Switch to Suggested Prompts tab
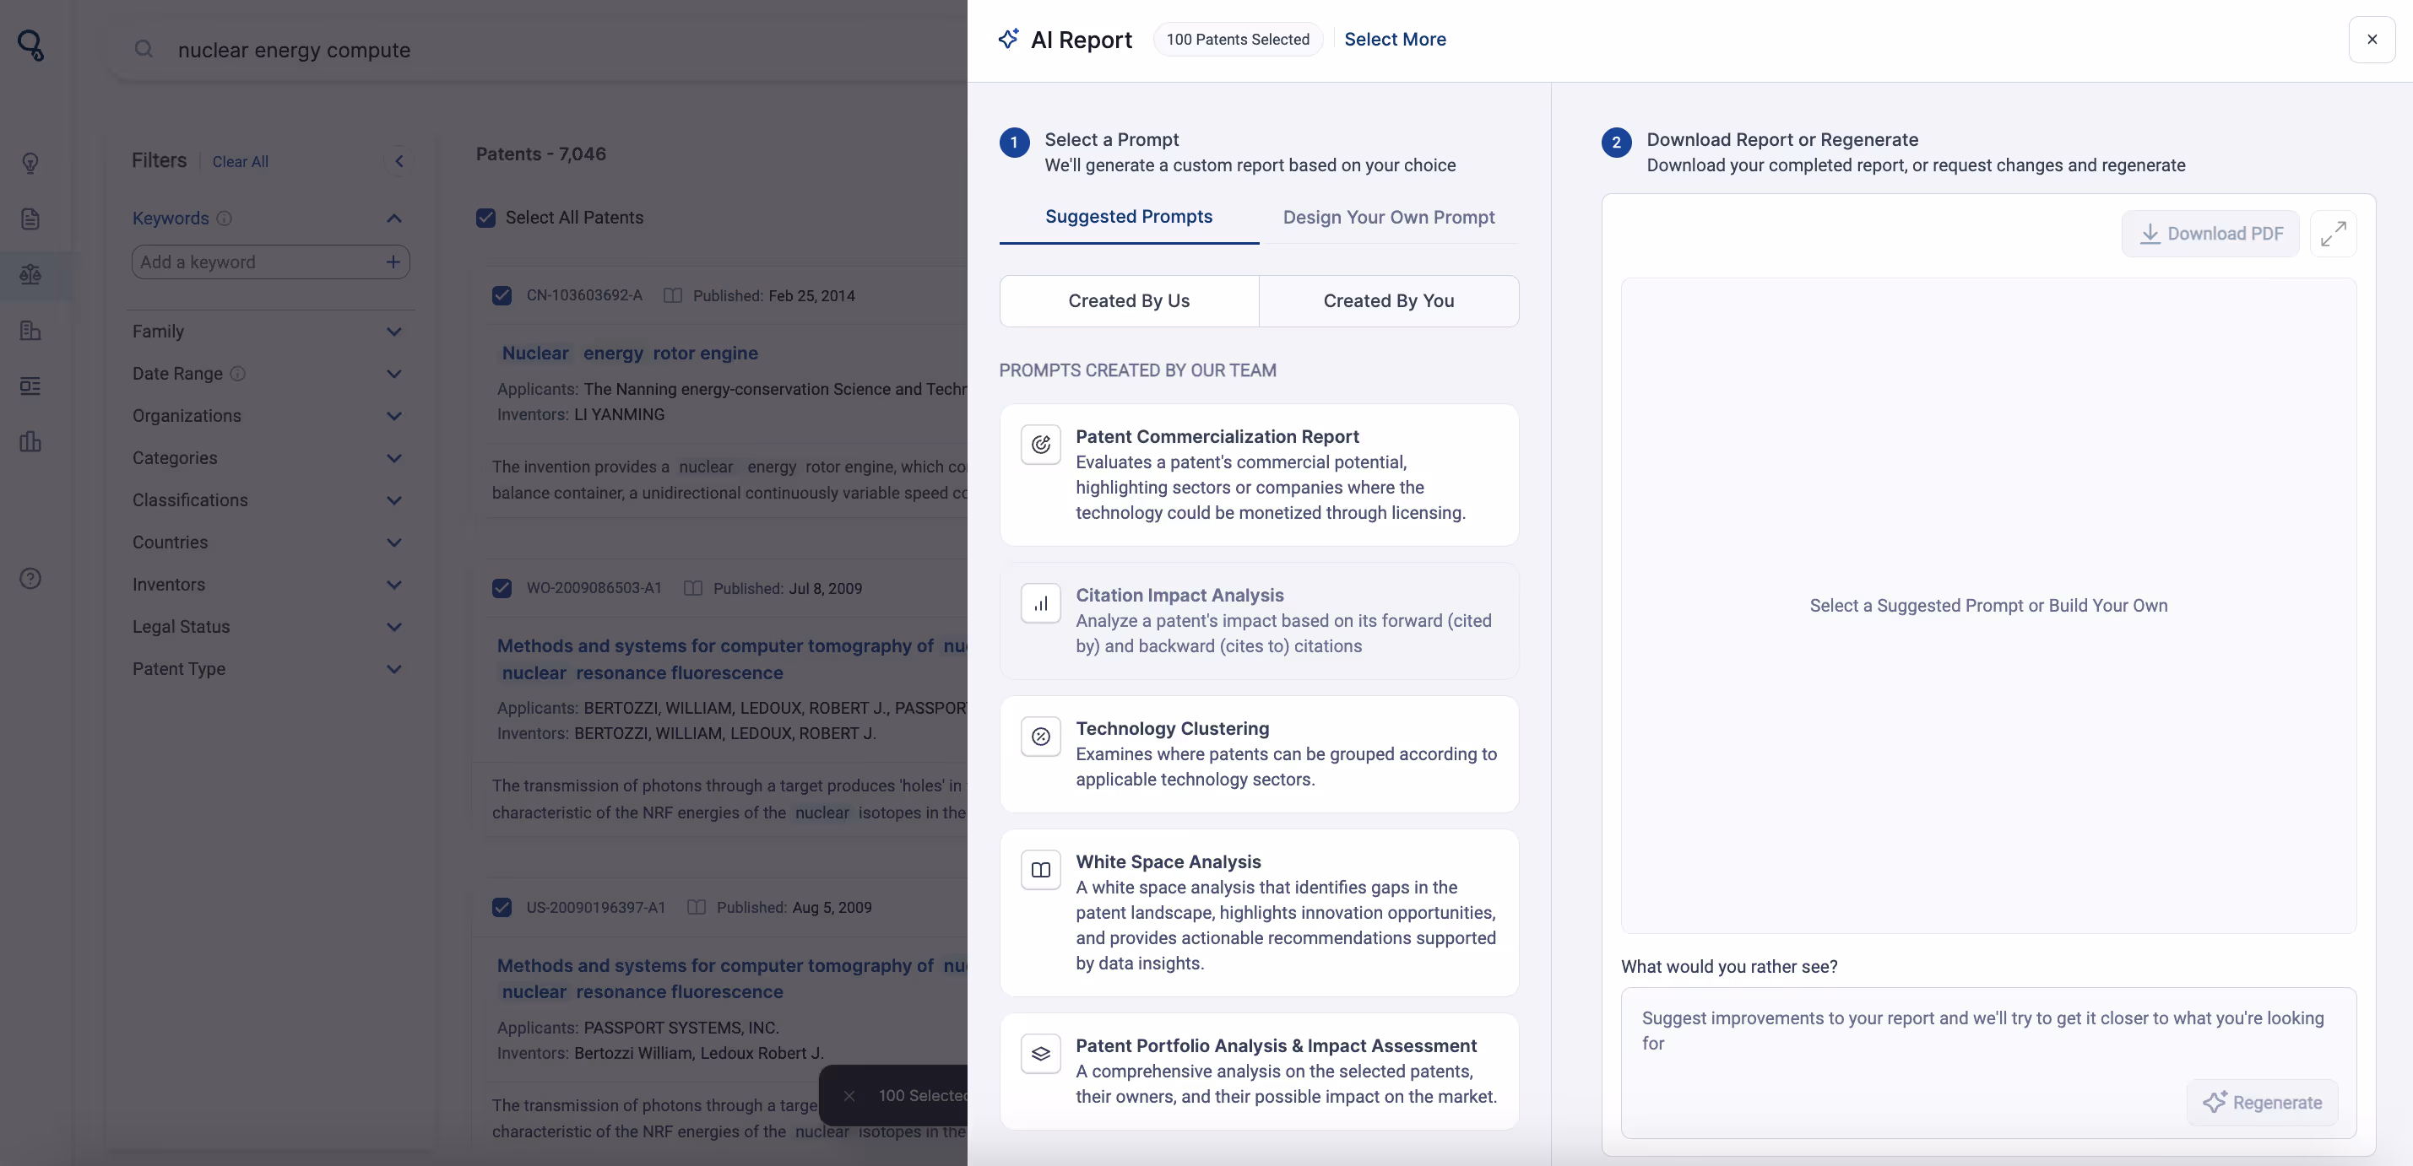2413x1166 pixels. [1129, 217]
